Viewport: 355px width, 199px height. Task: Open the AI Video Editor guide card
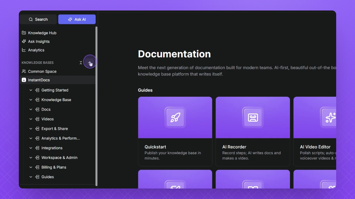315,132
